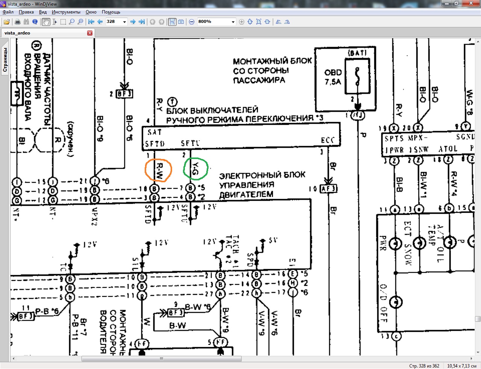481x369 pixels.
Task: Close the vista_ardeo document tab
Action: pyautogui.click(x=90, y=33)
